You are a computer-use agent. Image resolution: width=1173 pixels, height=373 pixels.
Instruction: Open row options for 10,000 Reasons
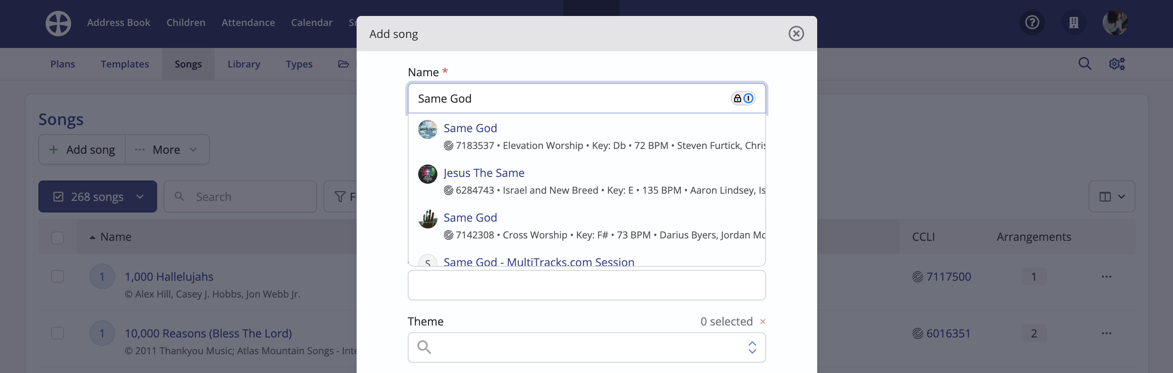pos(1107,333)
